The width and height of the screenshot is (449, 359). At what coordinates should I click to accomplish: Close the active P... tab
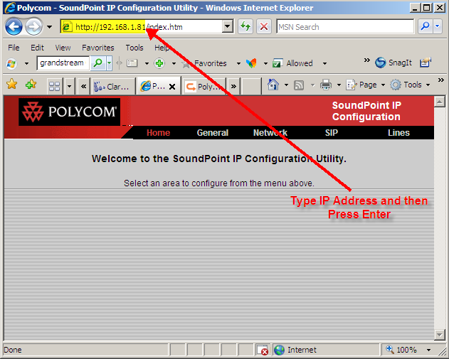coord(172,87)
